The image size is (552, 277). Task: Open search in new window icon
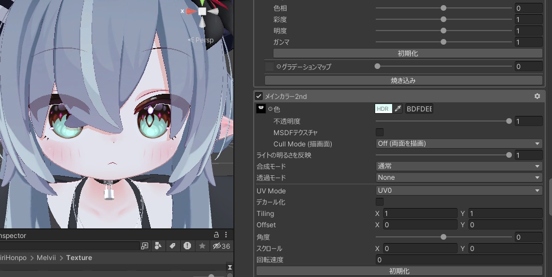[144, 246]
